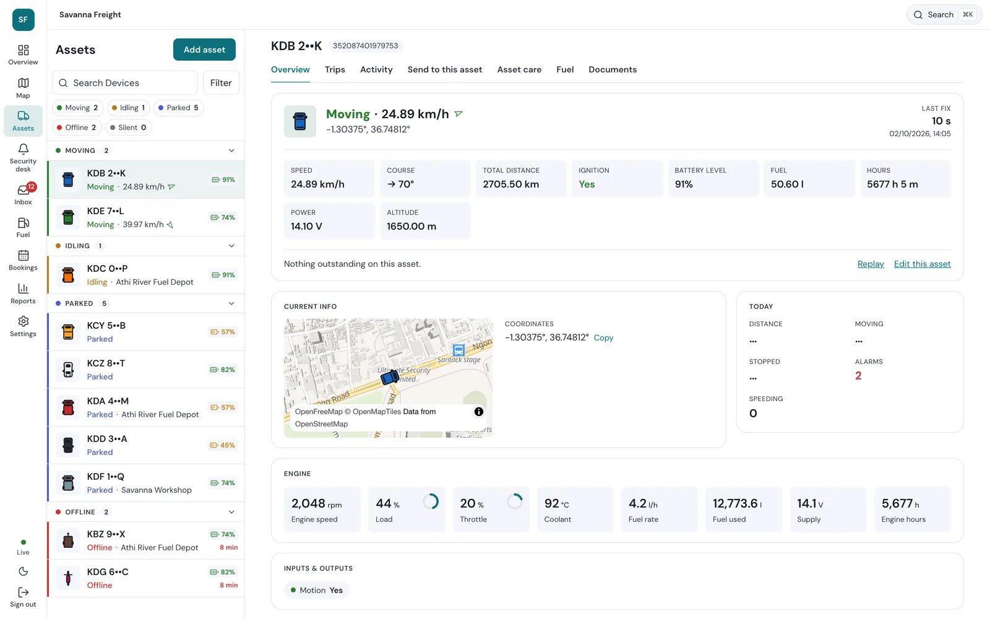This screenshot has width=990, height=619.
Task: Click the Search Devices input field
Action: click(125, 83)
